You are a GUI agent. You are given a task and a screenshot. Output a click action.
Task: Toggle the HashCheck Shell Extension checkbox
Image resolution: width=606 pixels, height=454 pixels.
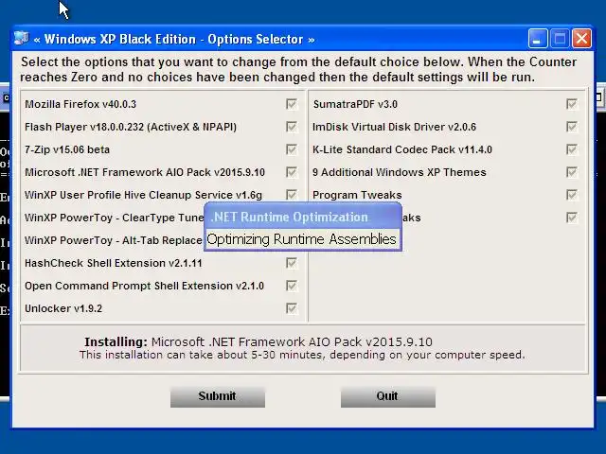[x=292, y=263]
